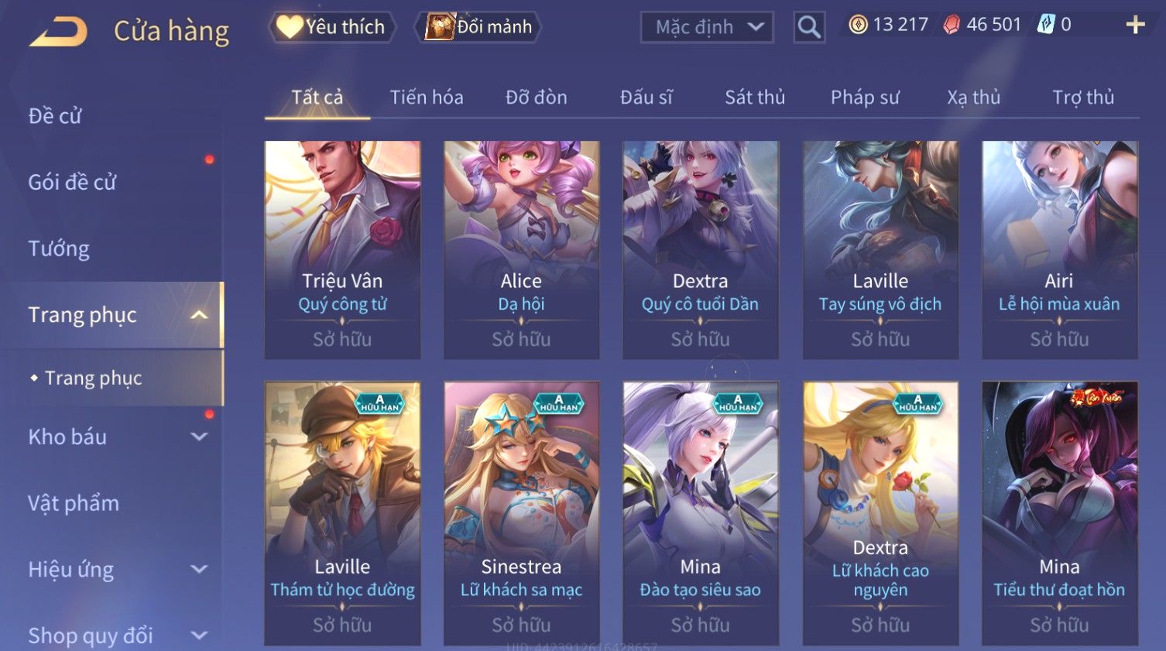The height and width of the screenshot is (651, 1166).
Task: Select the Triệu Vân Quý công tử skin
Action: coord(342,250)
